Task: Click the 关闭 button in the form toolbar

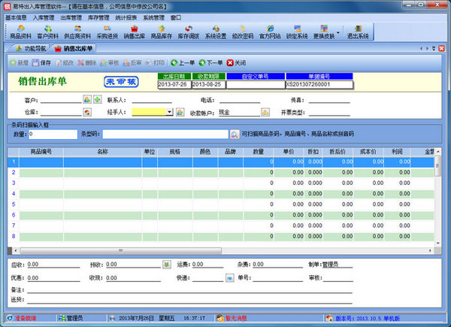Action: click(x=237, y=62)
